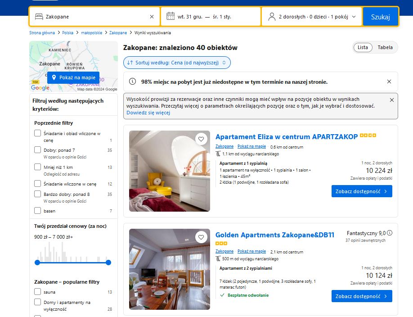Click the bed icon in destination field

[39, 17]
